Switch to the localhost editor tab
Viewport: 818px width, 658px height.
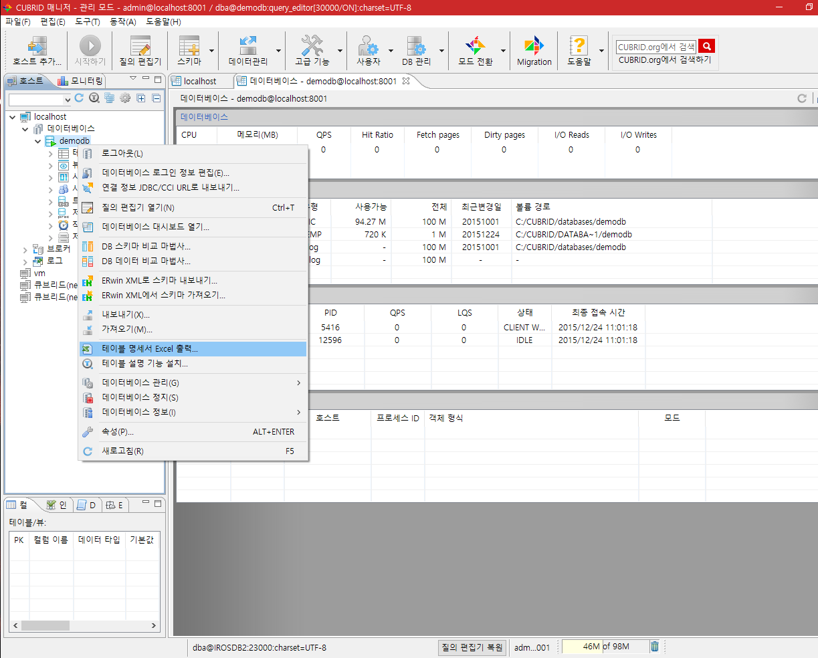[194, 81]
